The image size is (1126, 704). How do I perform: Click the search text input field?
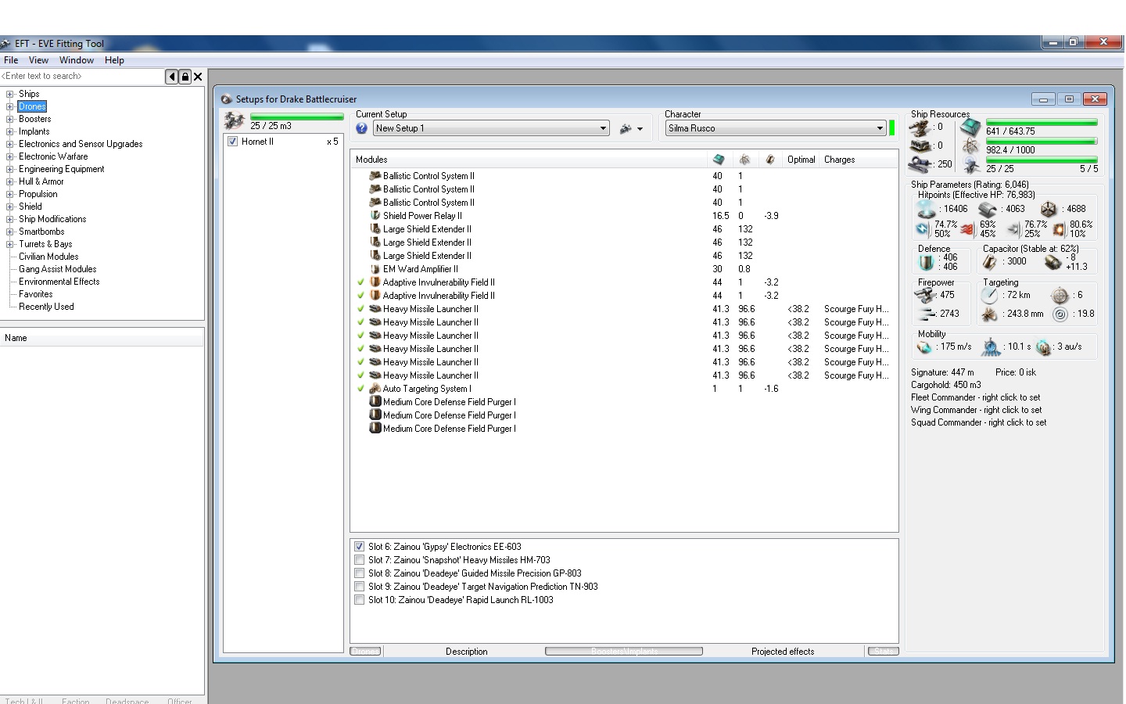point(83,76)
